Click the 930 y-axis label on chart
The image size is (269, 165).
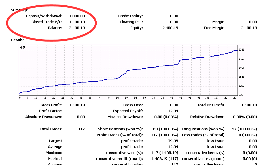(241, 95)
